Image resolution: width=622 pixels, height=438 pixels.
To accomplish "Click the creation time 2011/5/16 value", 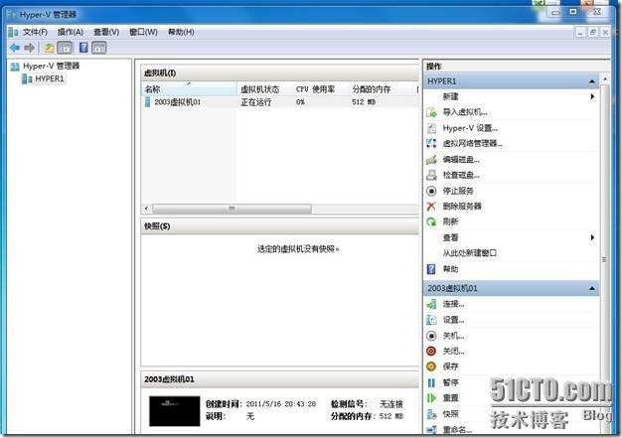I will [281, 404].
